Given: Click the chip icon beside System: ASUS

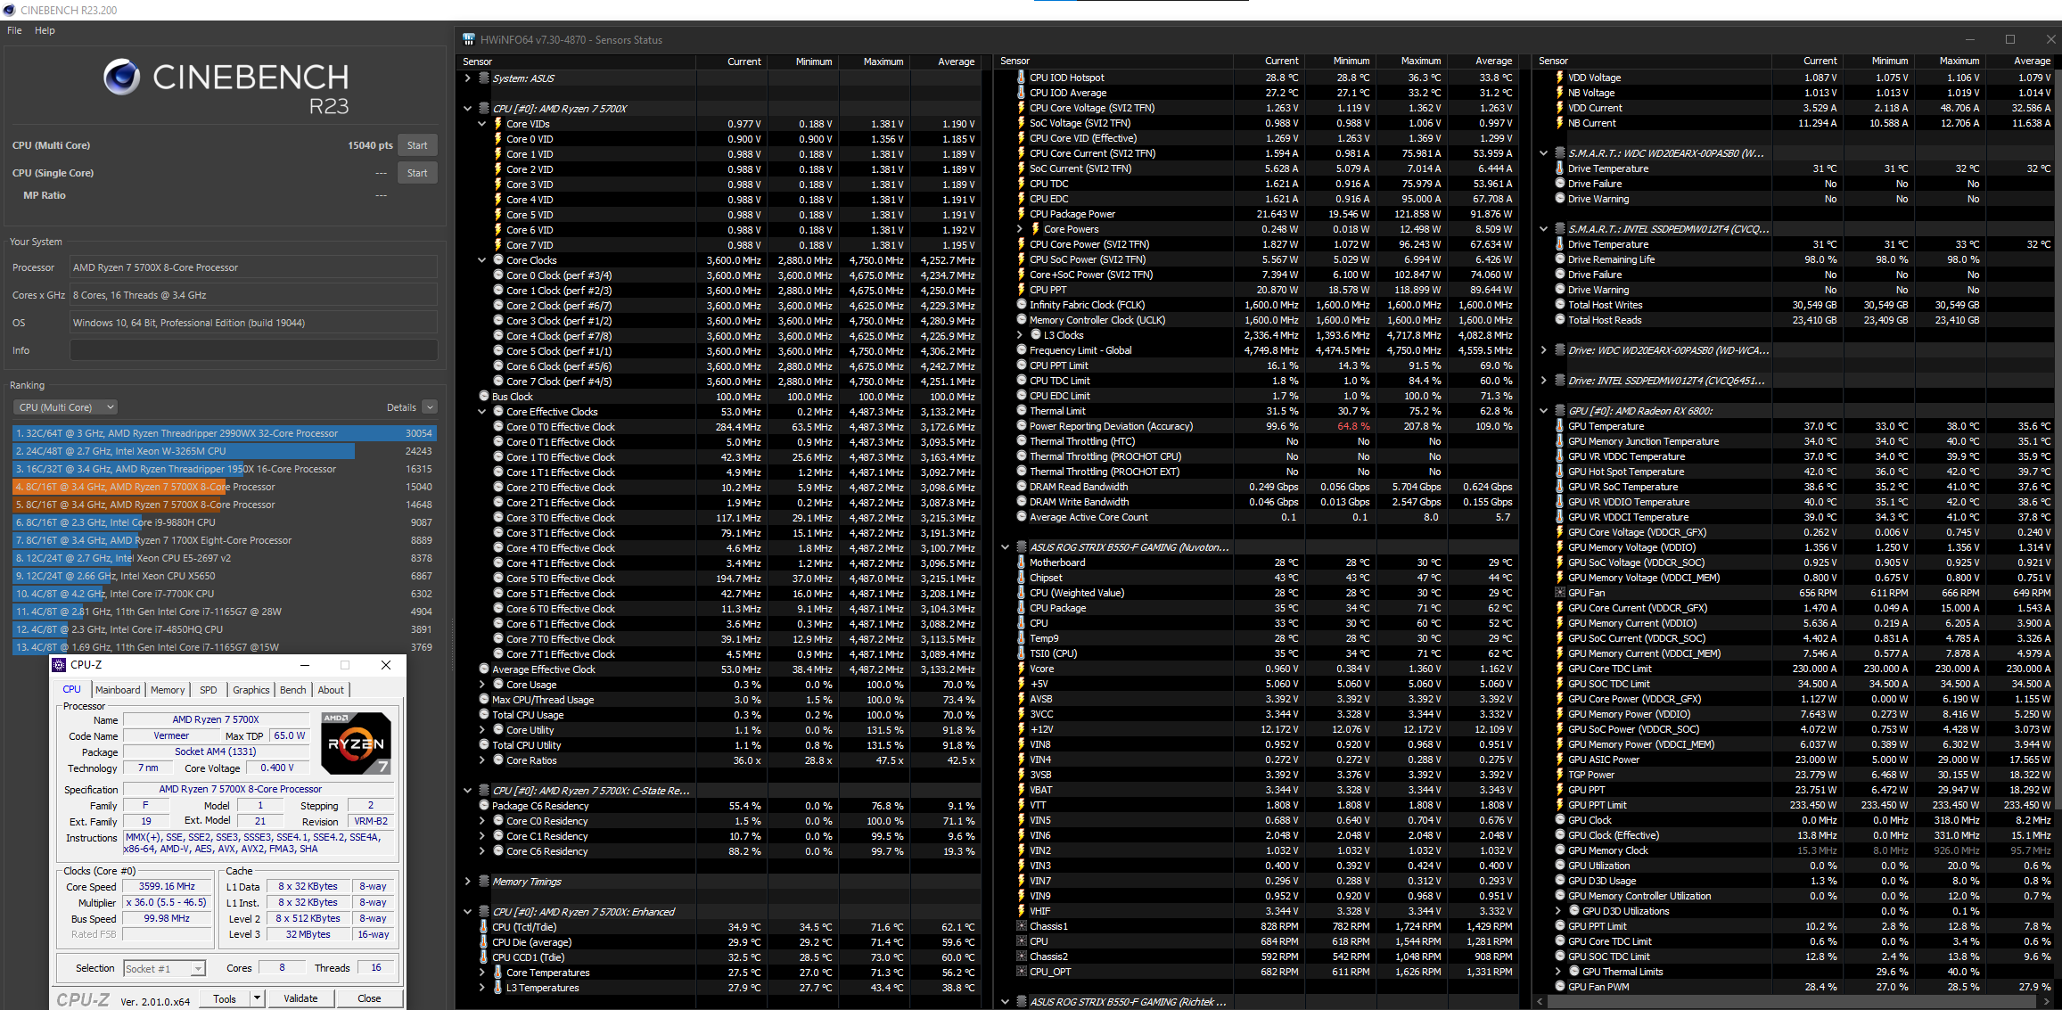Looking at the screenshot, I should pyautogui.click(x=484, y=78).
